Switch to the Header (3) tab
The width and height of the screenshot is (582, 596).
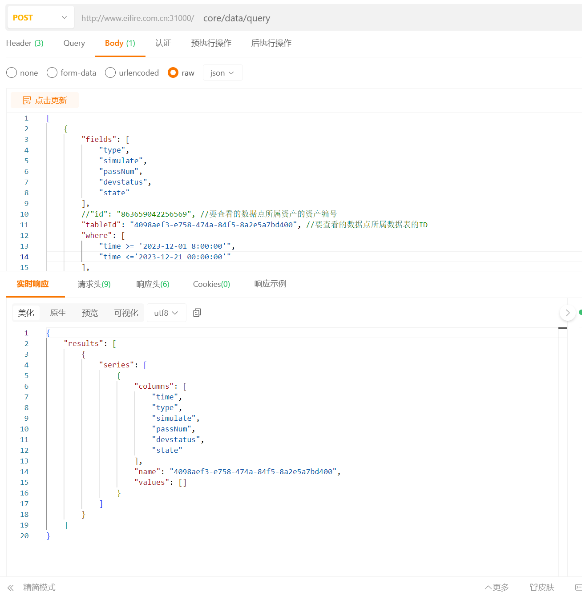tap(25, 43)
